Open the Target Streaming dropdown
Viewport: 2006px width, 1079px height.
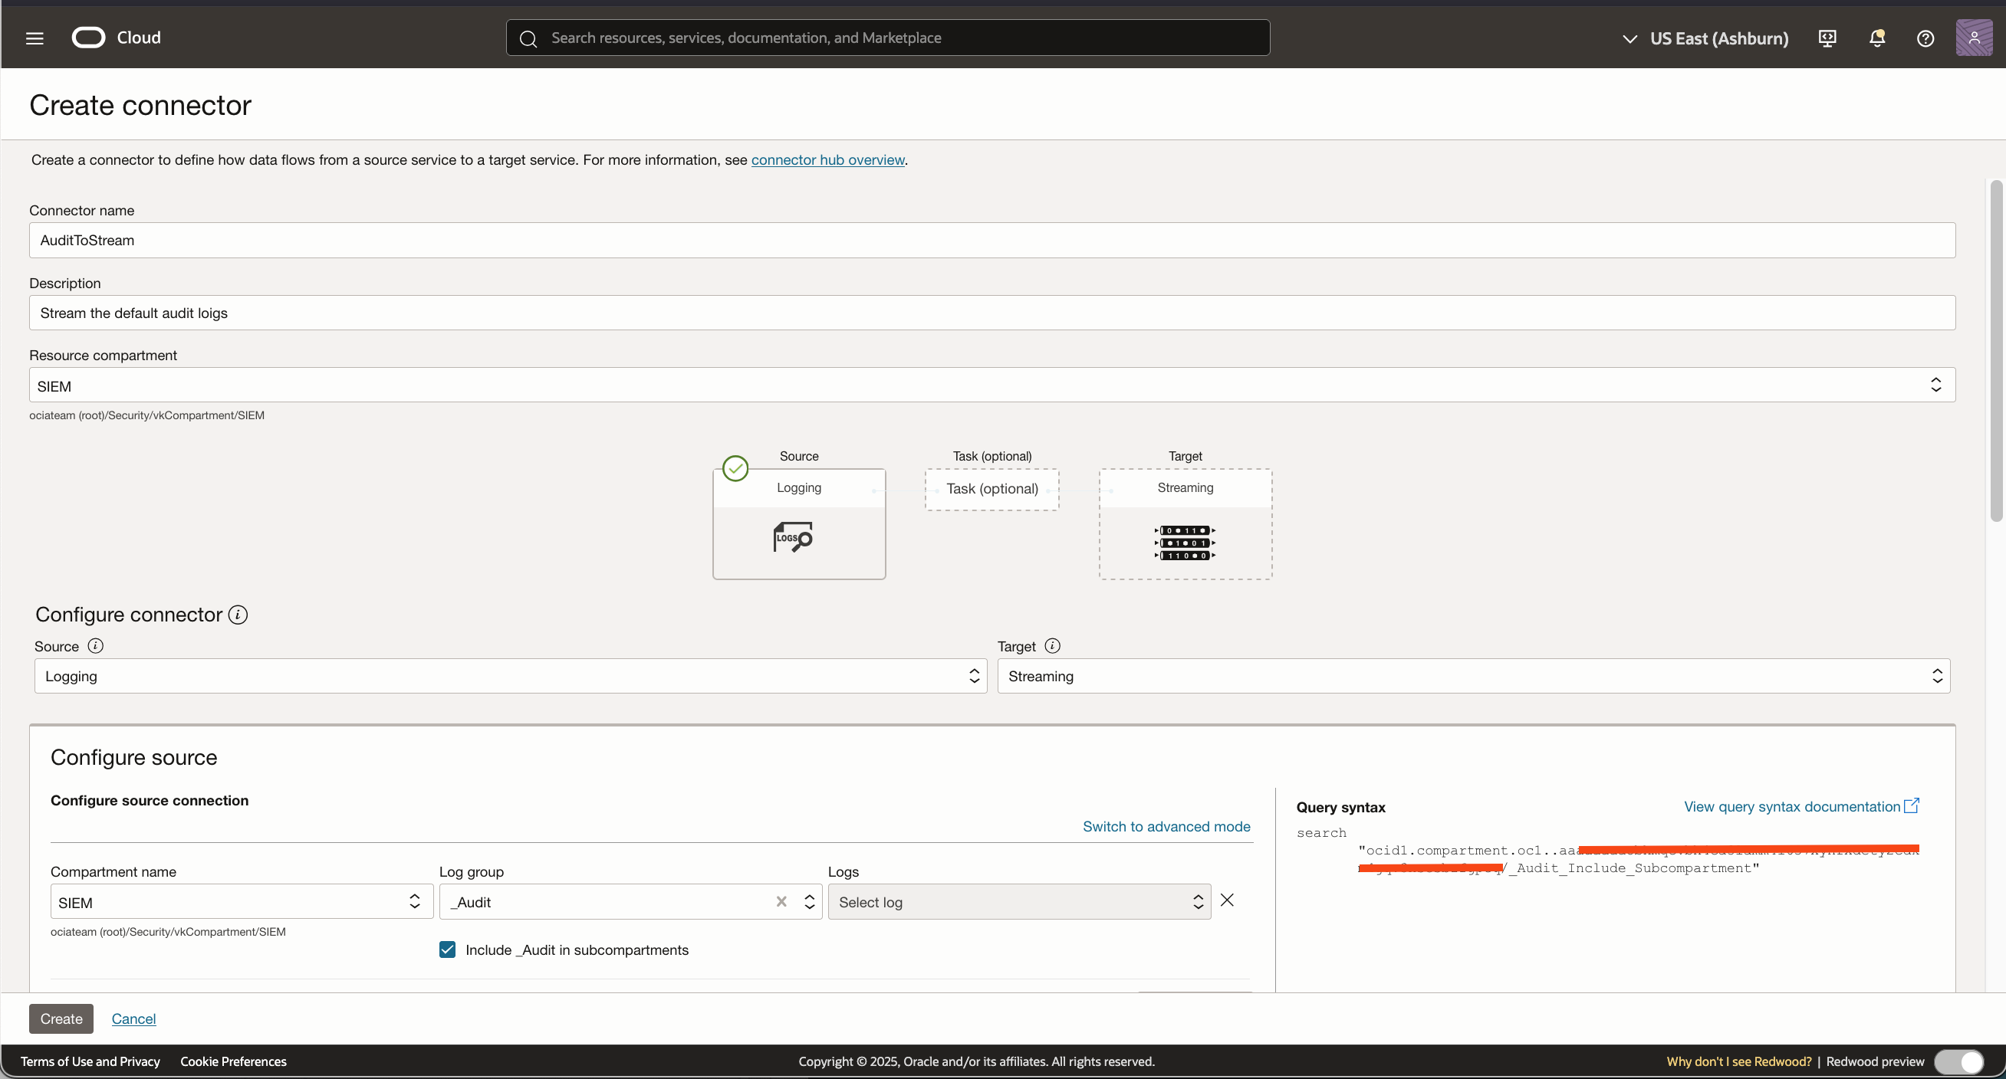[x=1472, y=677]
